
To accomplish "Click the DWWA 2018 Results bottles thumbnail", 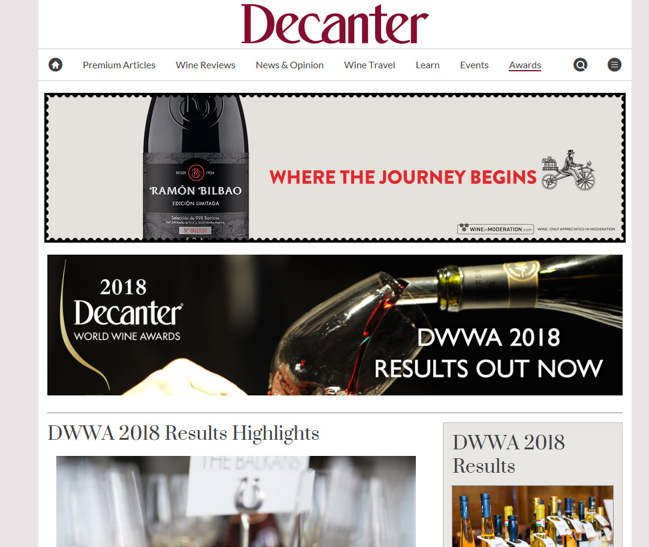I will tap(533, 516).
